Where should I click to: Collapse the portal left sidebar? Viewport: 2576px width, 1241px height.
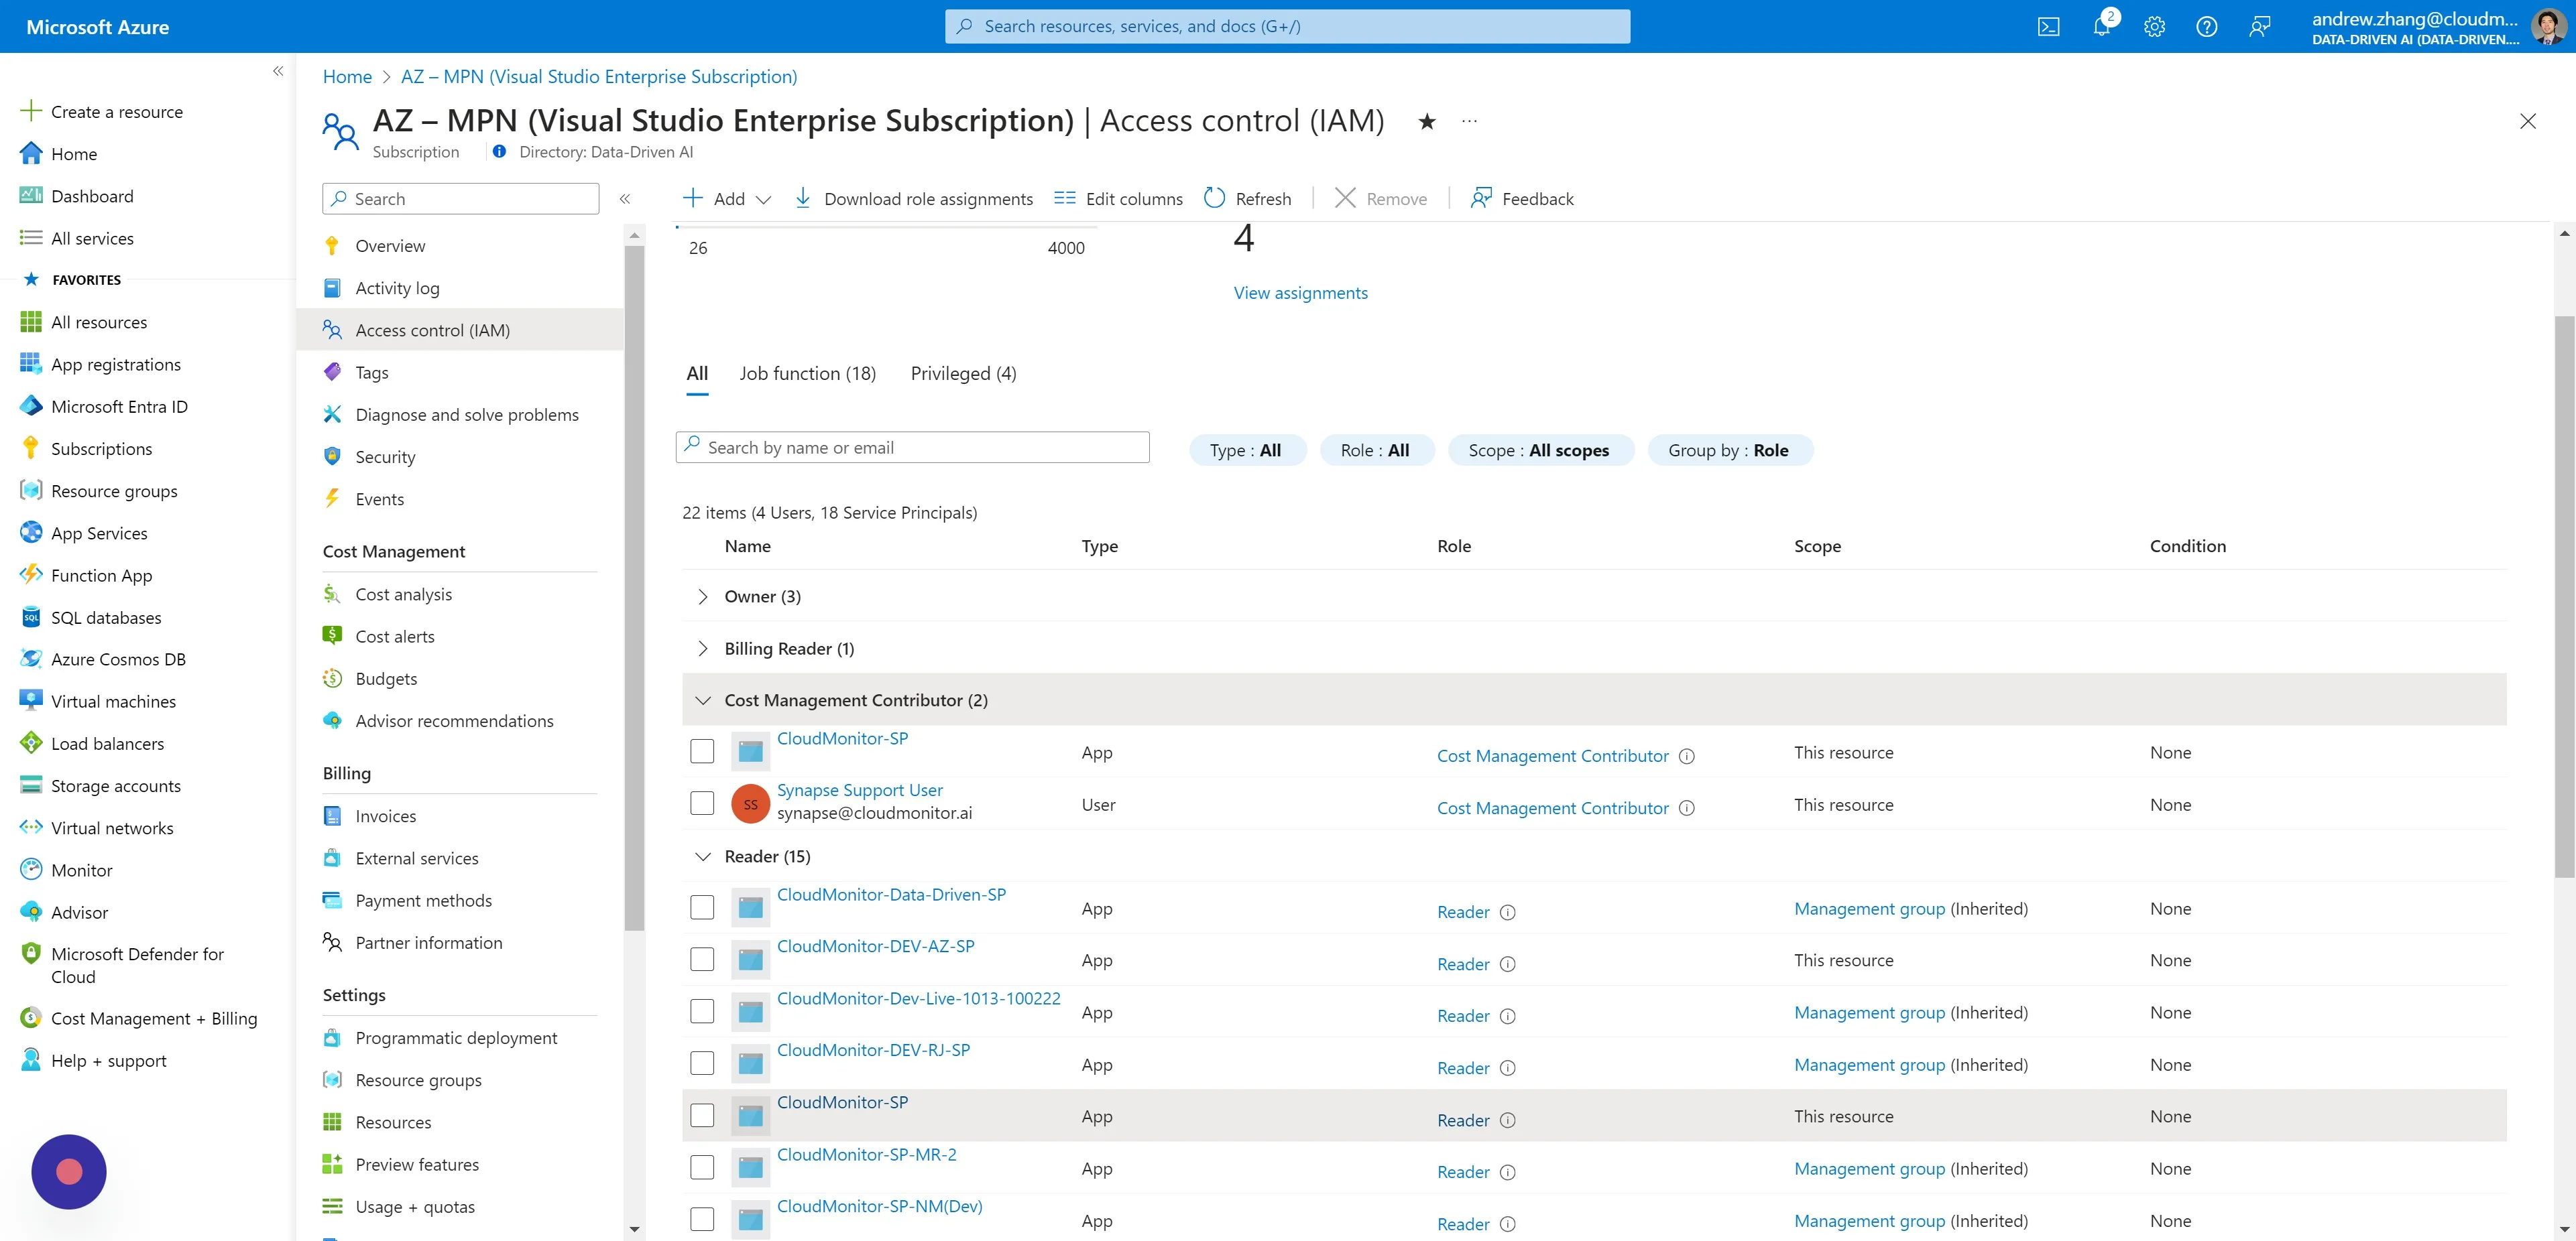click(x=278, y=71)
